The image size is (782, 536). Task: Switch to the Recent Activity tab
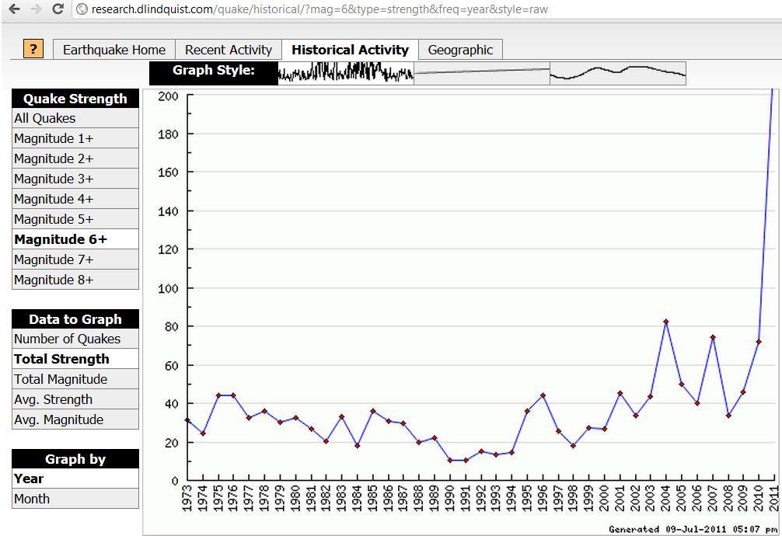click(x=229, y=50)
